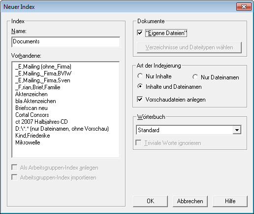
Task: Close the Neuer Index dialog
Action: click(244, 7)
